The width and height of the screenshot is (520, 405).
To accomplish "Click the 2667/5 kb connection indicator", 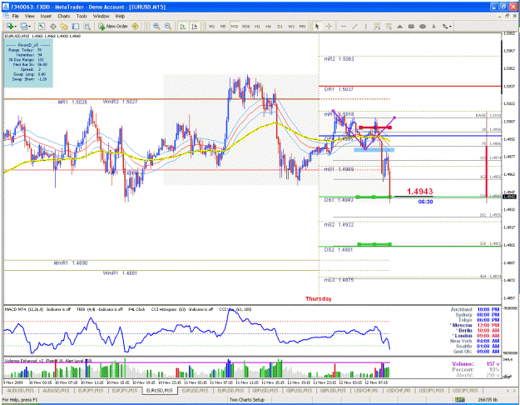I will (x=487, y=400).
